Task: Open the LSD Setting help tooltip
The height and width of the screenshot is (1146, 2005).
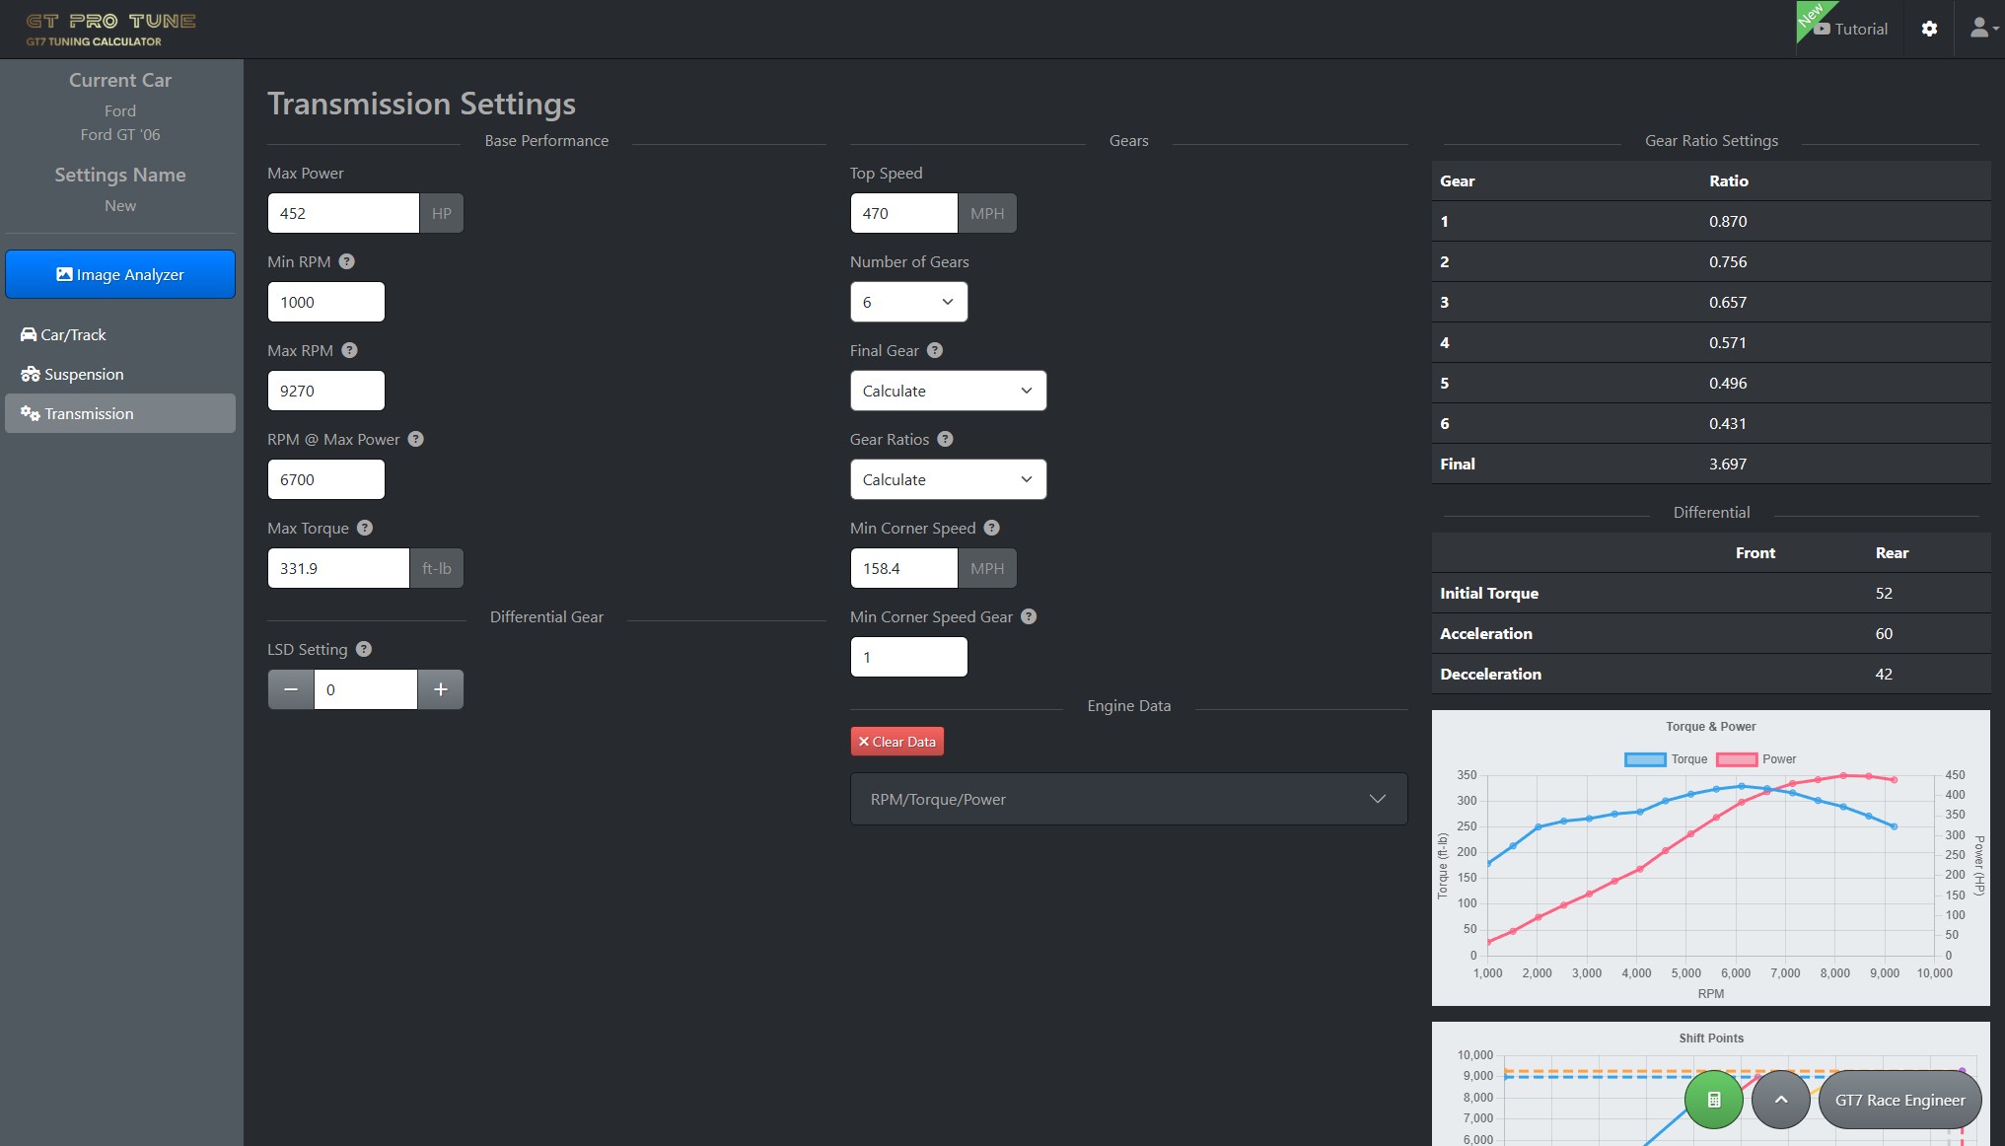Action: click(362, 649)
